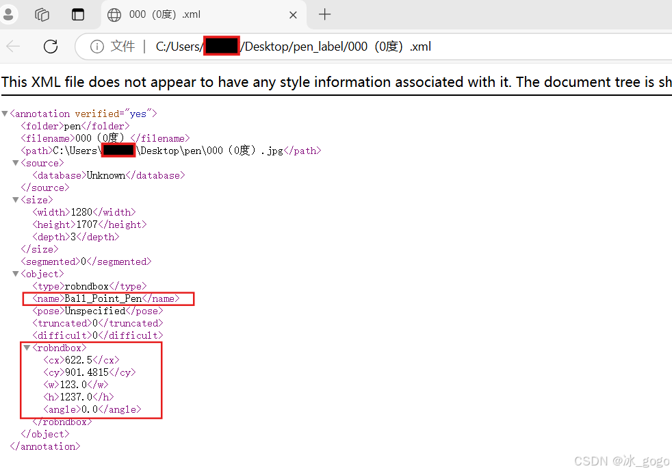The width and height of the screenshot is (672, 473).
Task: Click the h 1237.0 value
Action: [76, 397]
